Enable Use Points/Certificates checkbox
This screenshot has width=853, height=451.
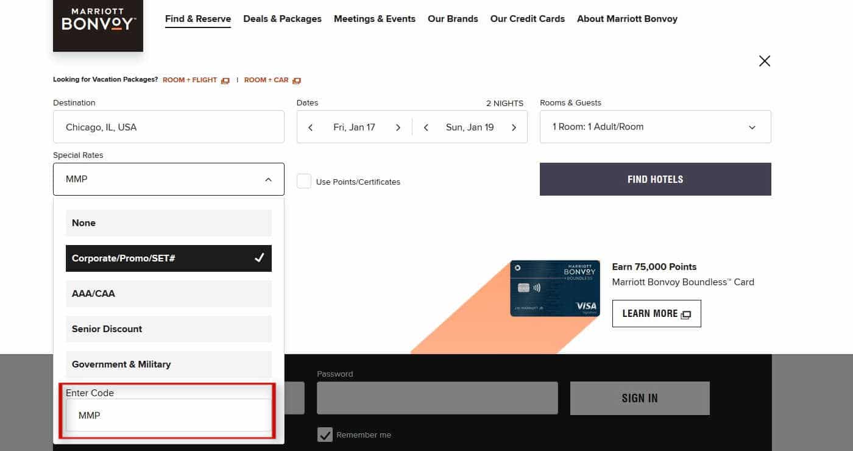point(304,182)
